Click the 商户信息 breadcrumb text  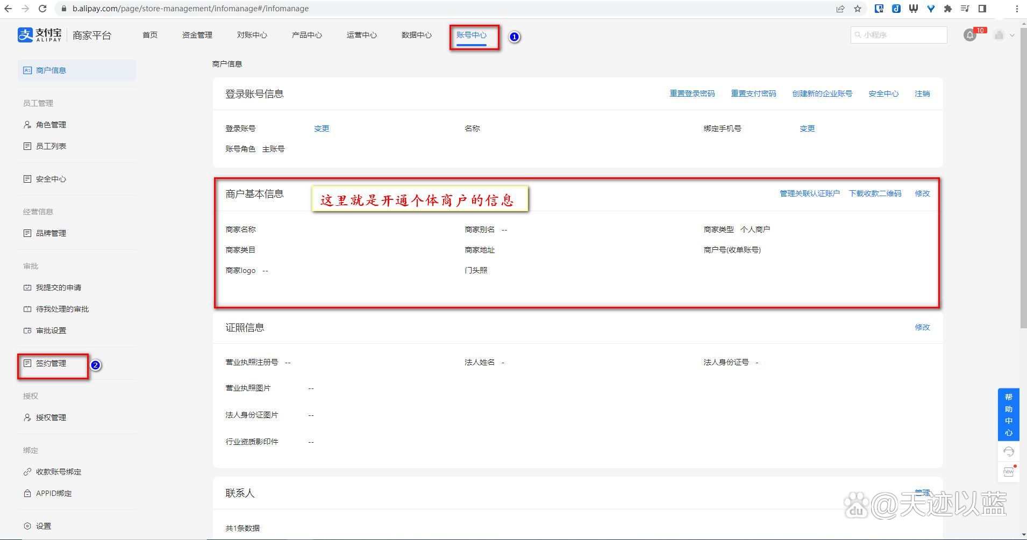227,64
